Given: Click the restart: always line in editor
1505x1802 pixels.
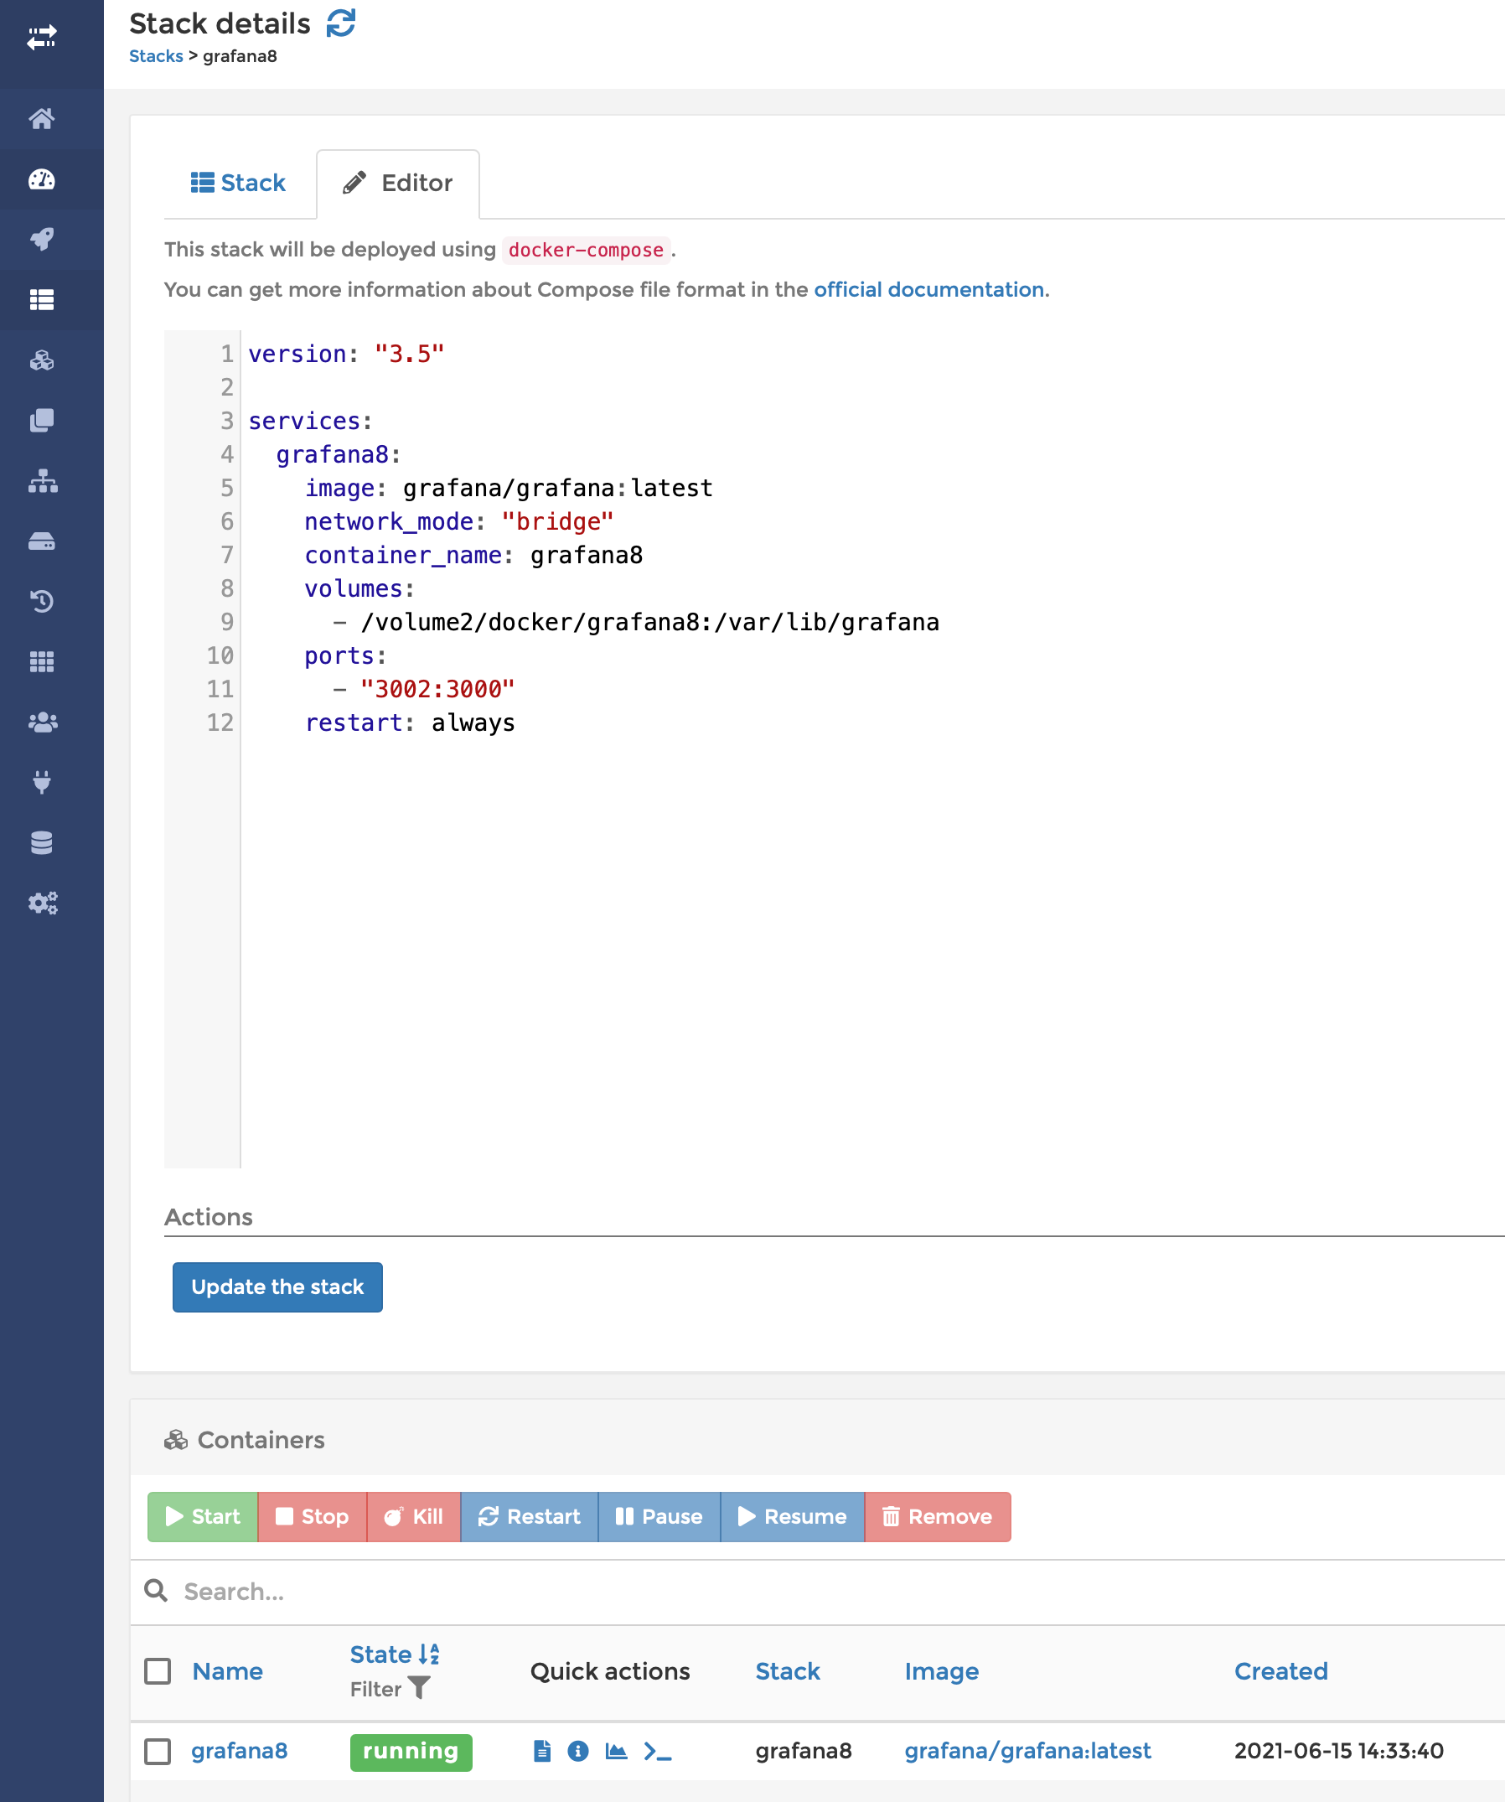Looking at the screenshot, I should coord(410,722).
